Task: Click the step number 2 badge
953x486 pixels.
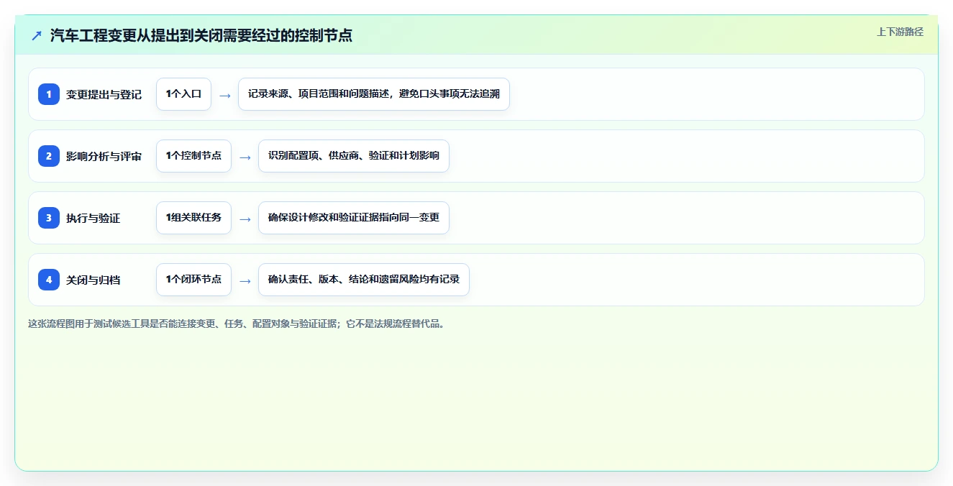Action: (49, 156)
